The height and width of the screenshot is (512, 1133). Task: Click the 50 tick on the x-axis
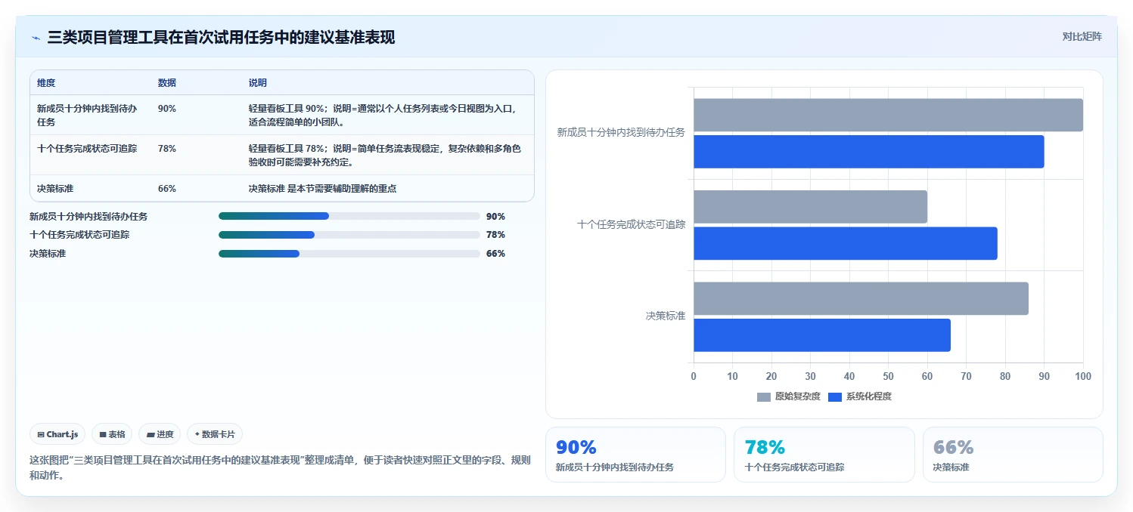[x=888, y=376]
